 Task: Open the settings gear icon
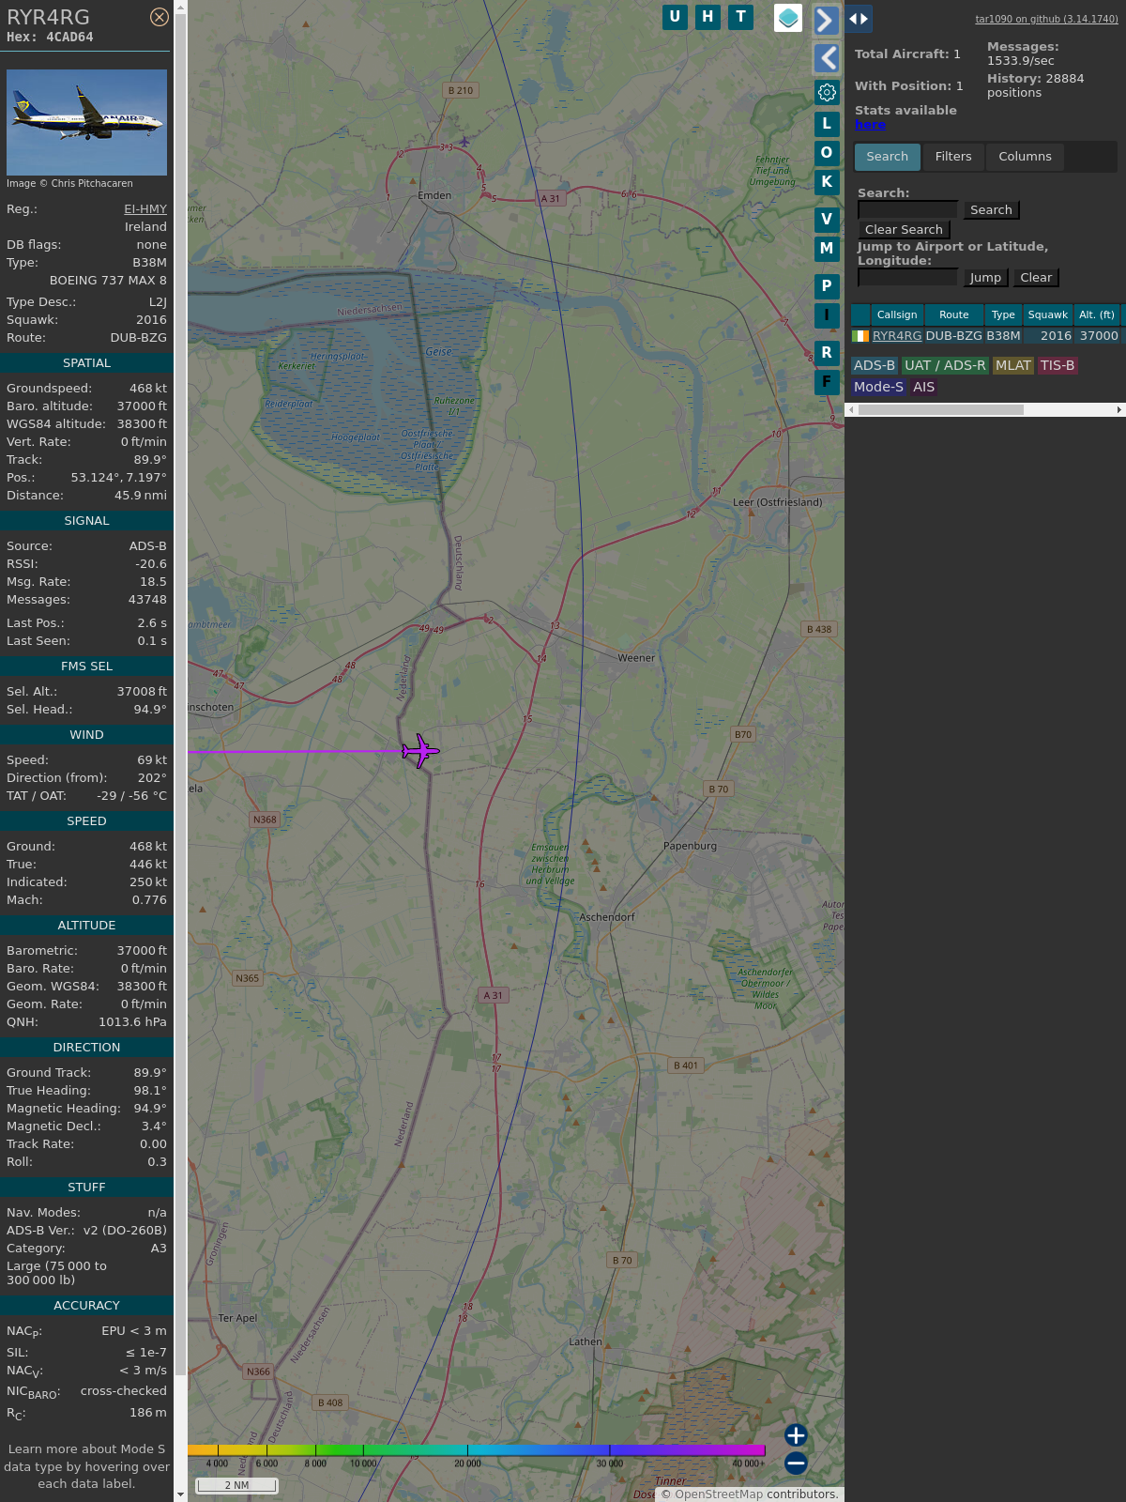coord(827,92)
